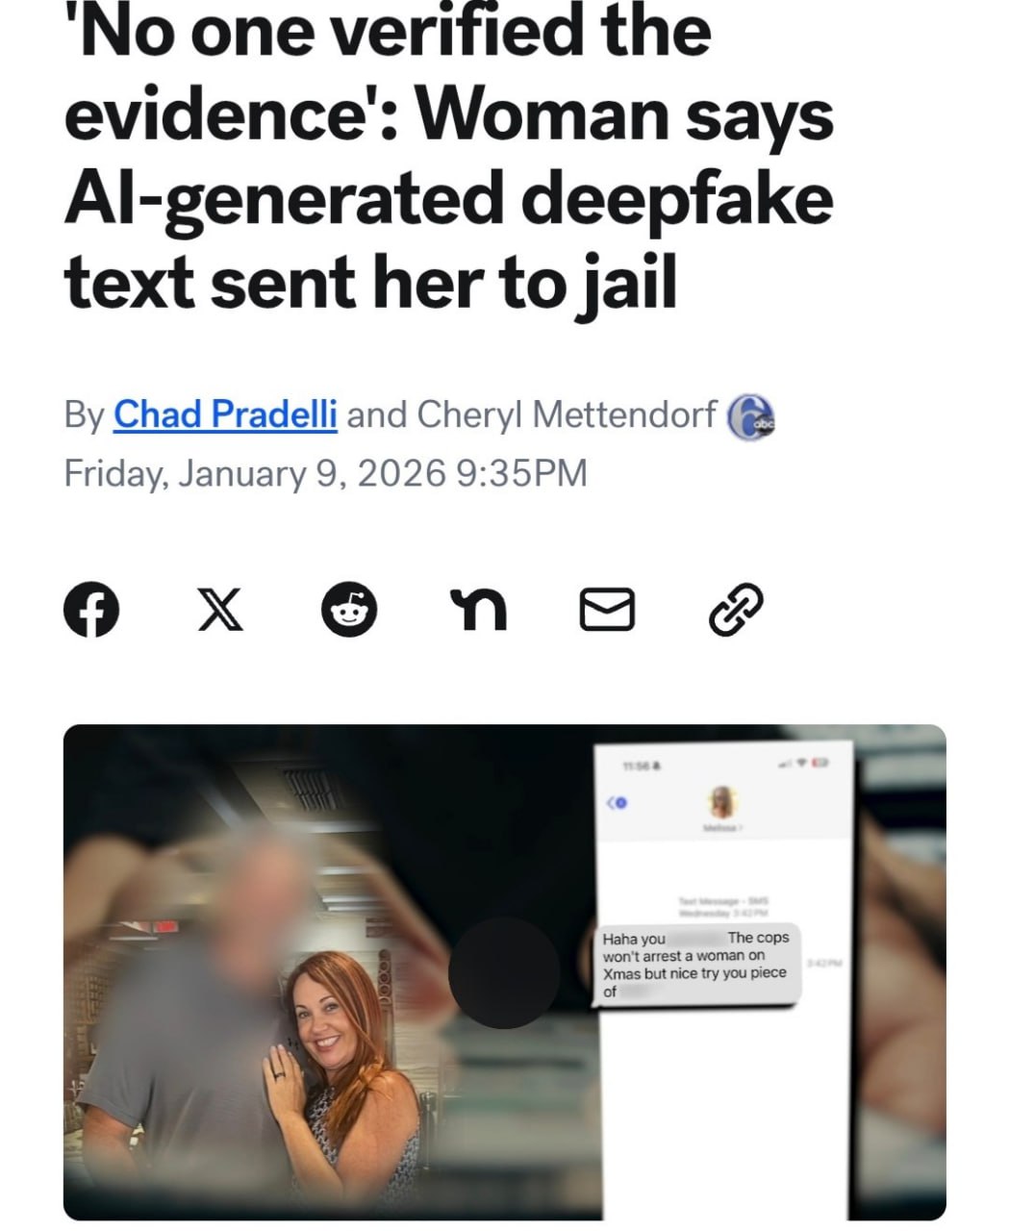Click the contact avatar in the message screenshot
Viewport: 1009px width, 1231px height.
coord(722,801)
